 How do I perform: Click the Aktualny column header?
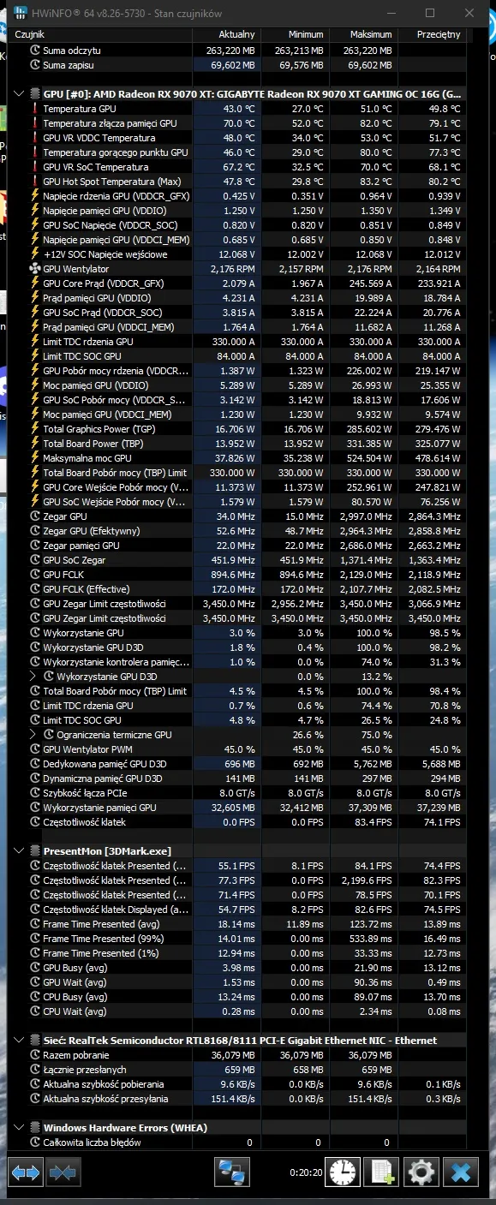tap(226, 34)
